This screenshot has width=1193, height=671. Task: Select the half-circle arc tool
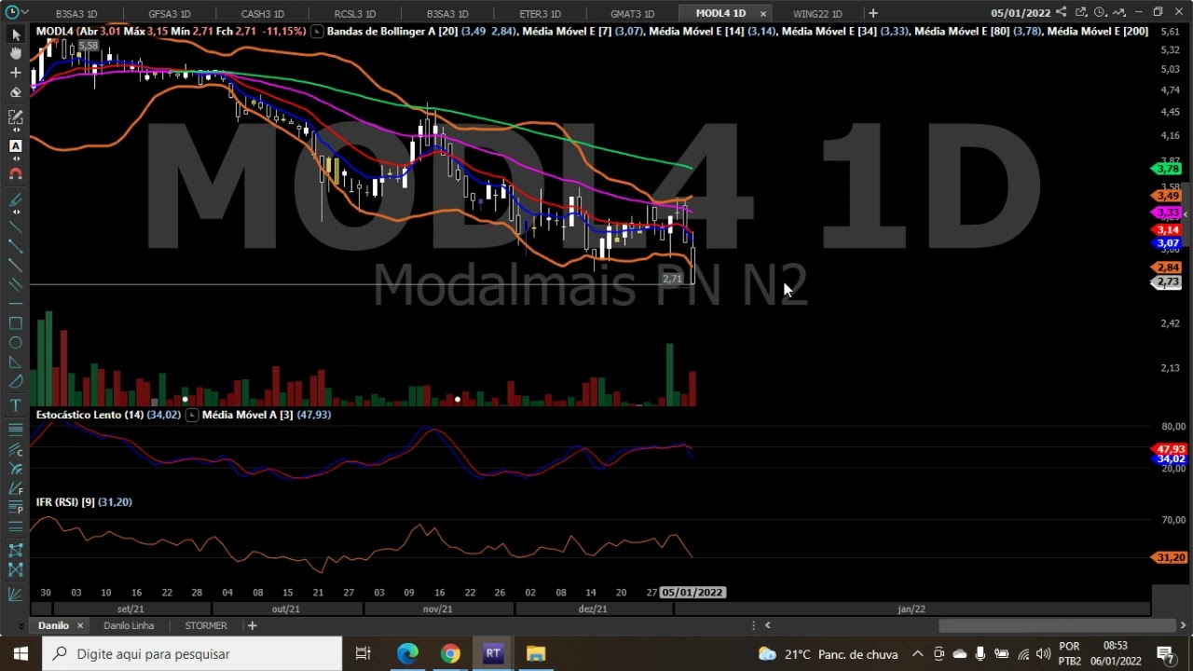(x=16, y=382)
